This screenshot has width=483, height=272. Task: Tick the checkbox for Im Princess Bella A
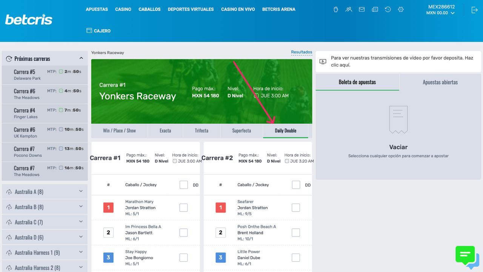coord(183,232)
